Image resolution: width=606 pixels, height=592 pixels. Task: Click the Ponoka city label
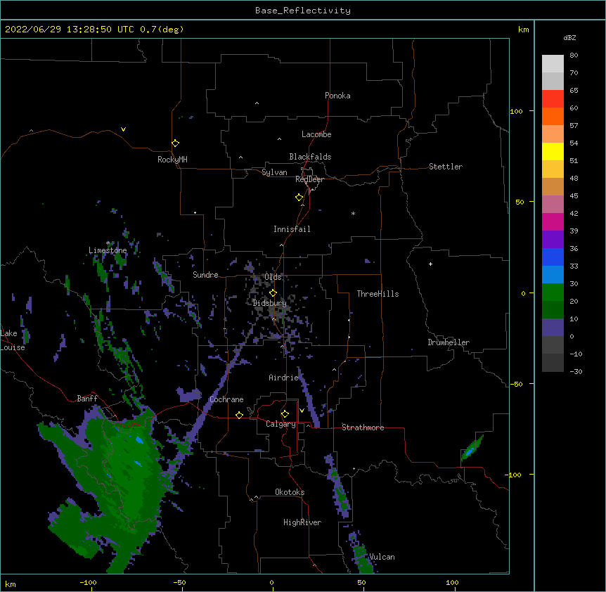point(337,96)
